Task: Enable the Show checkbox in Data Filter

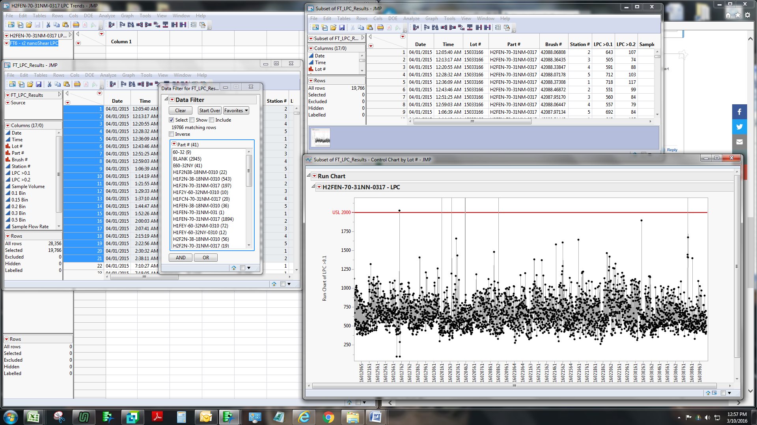Action: point(192,120)
